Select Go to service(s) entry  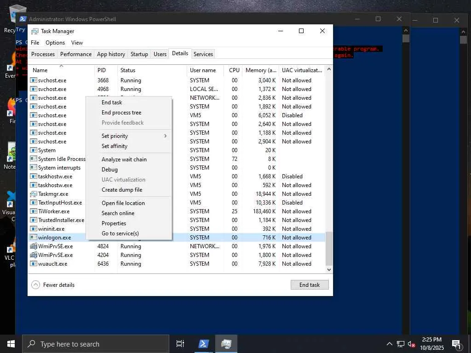coord(120,233)
